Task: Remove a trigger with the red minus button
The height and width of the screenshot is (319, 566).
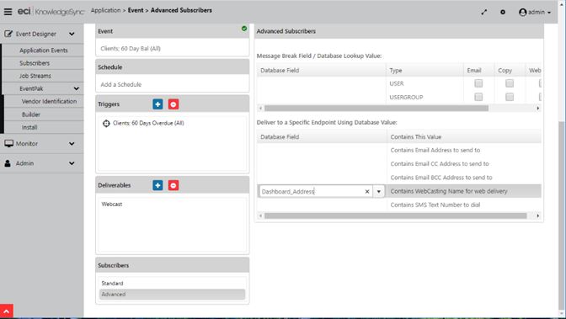Action: [x=174, y=104]
